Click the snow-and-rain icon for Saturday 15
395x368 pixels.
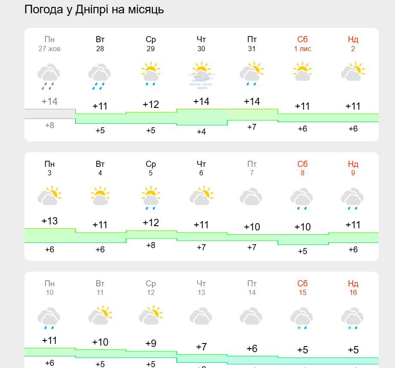coord(303,317)
